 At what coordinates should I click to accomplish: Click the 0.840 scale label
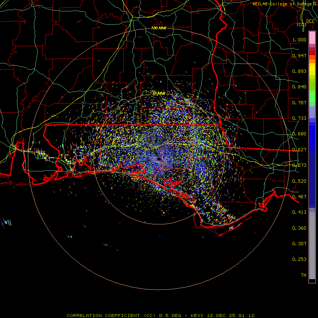coord(299,87)
